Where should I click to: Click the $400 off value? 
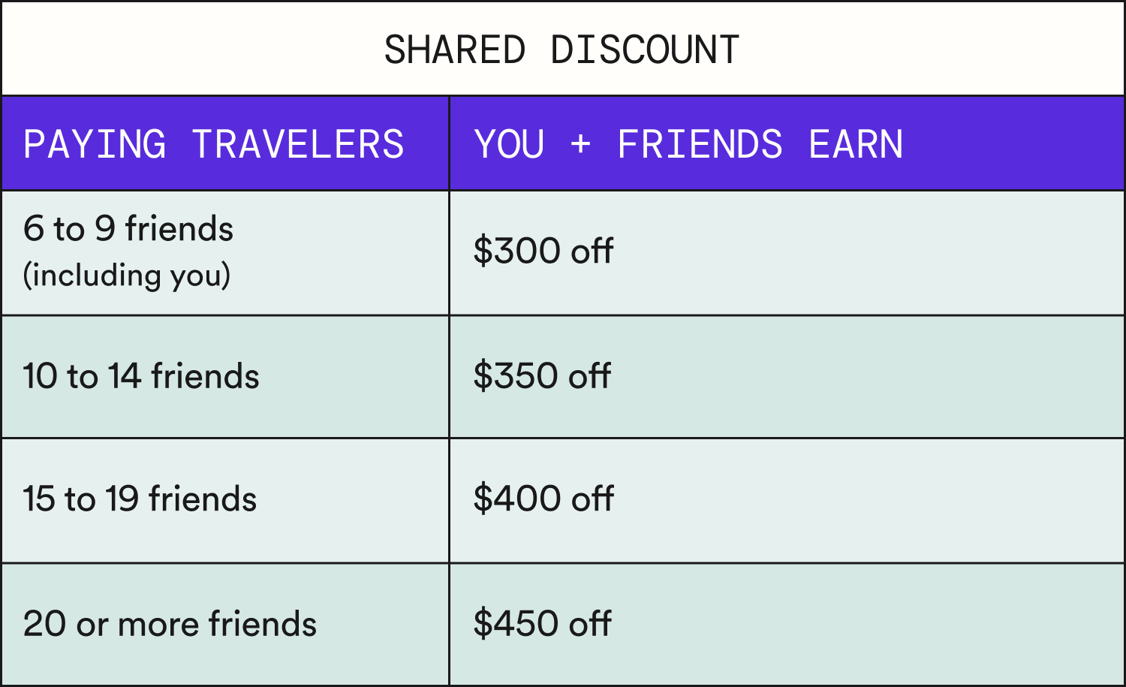click(543, 499)
